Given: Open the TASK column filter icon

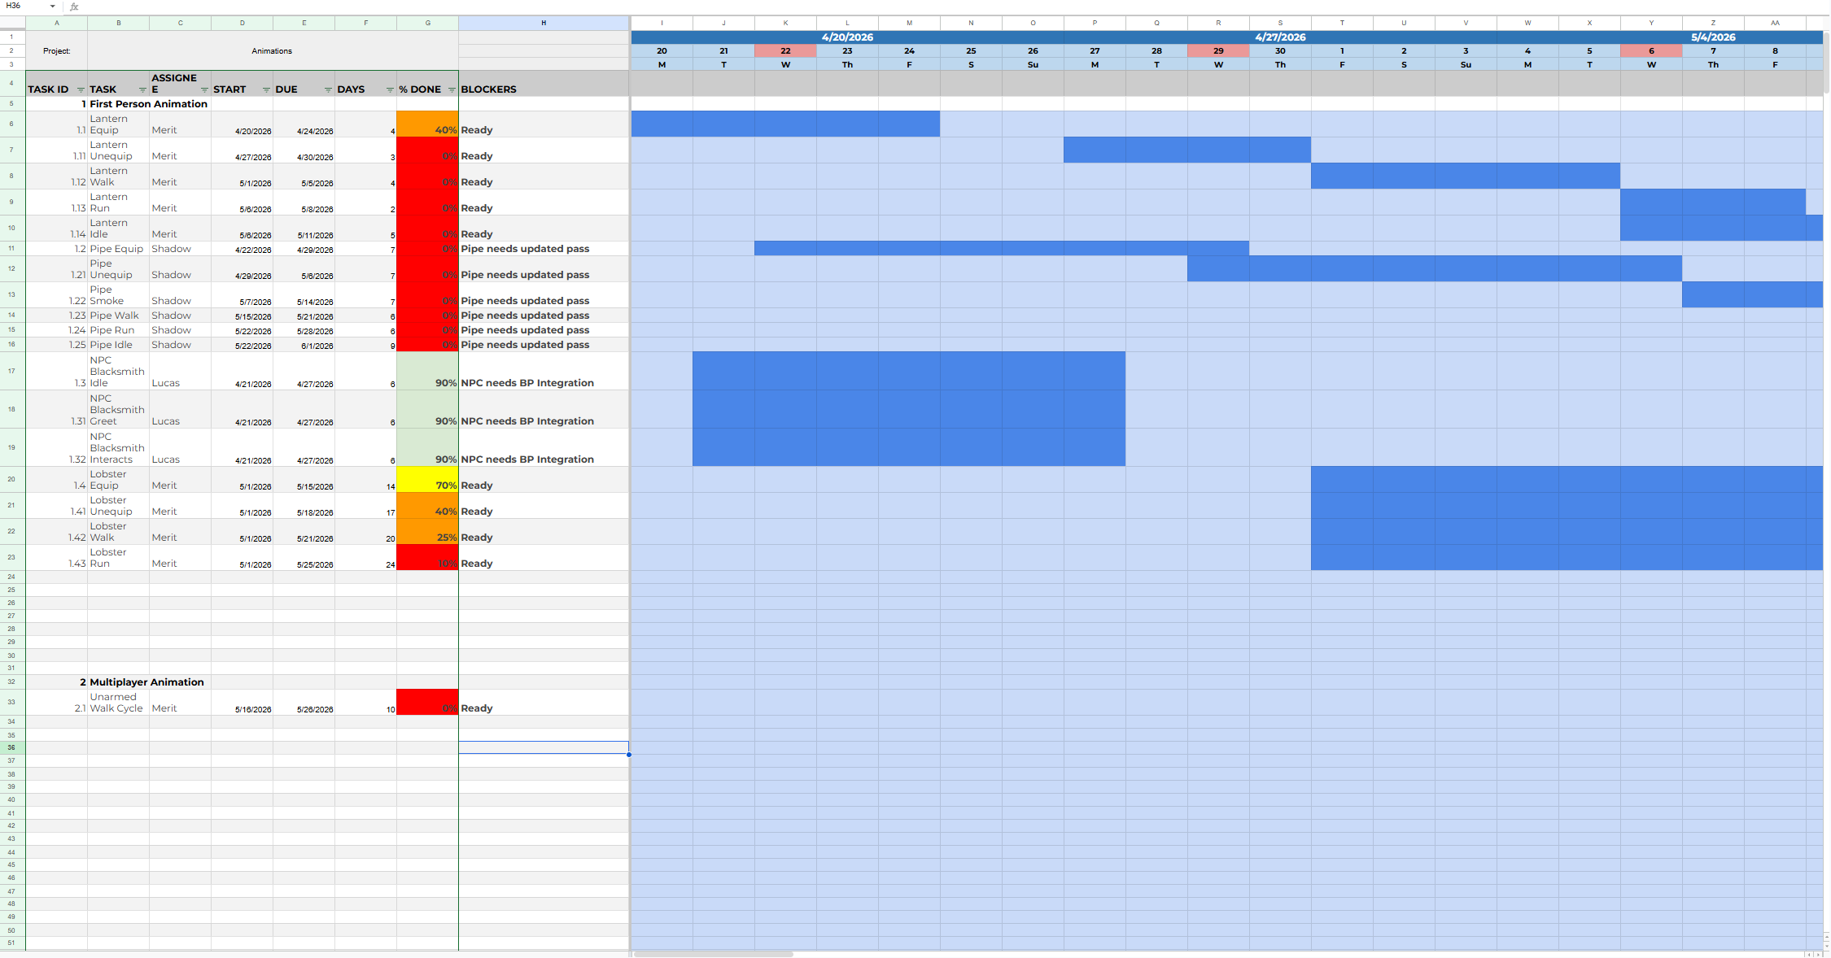Looking at the screenshot, I should pos(142,90).
